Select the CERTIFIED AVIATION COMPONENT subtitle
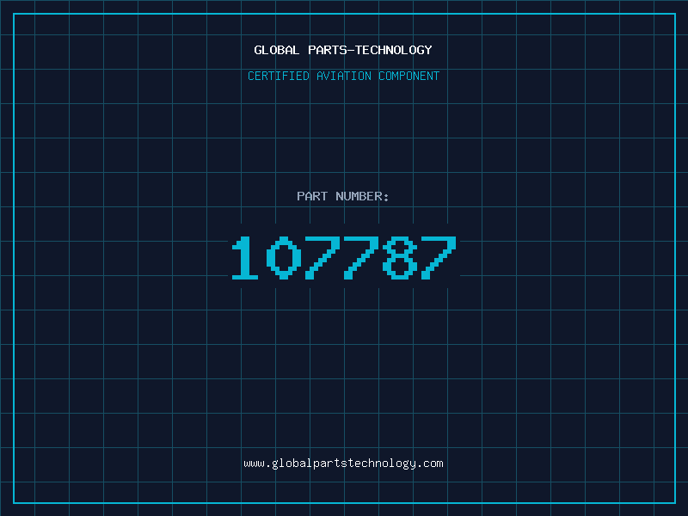The image size is (688, 516). (343, 76)
